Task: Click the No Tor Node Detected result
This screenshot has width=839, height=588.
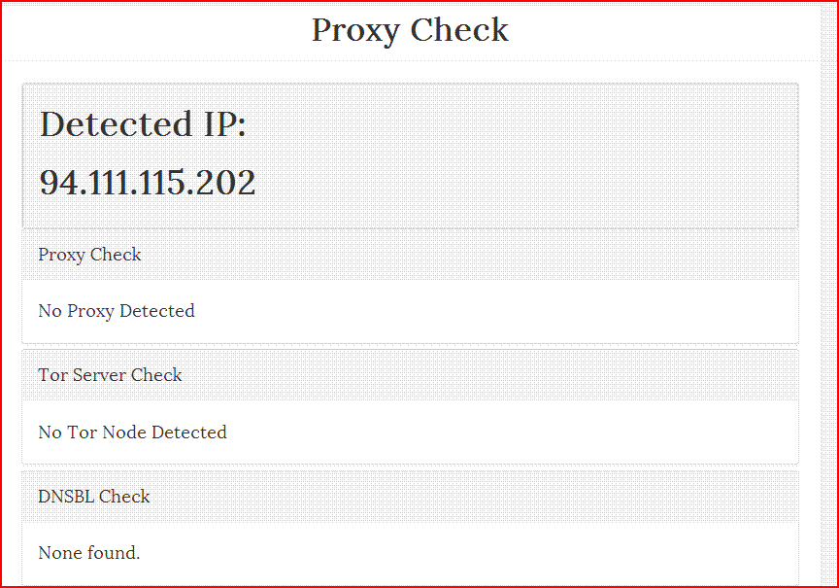Action: click(x=132, y=432)
